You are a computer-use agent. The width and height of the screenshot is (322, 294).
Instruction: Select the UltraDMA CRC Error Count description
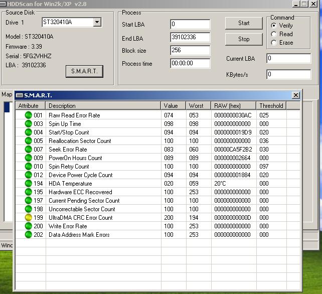80,218
